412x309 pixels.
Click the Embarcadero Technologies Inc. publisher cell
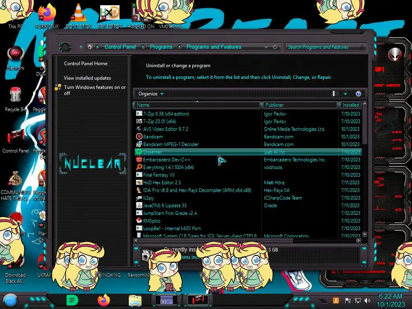click(295, 159)
